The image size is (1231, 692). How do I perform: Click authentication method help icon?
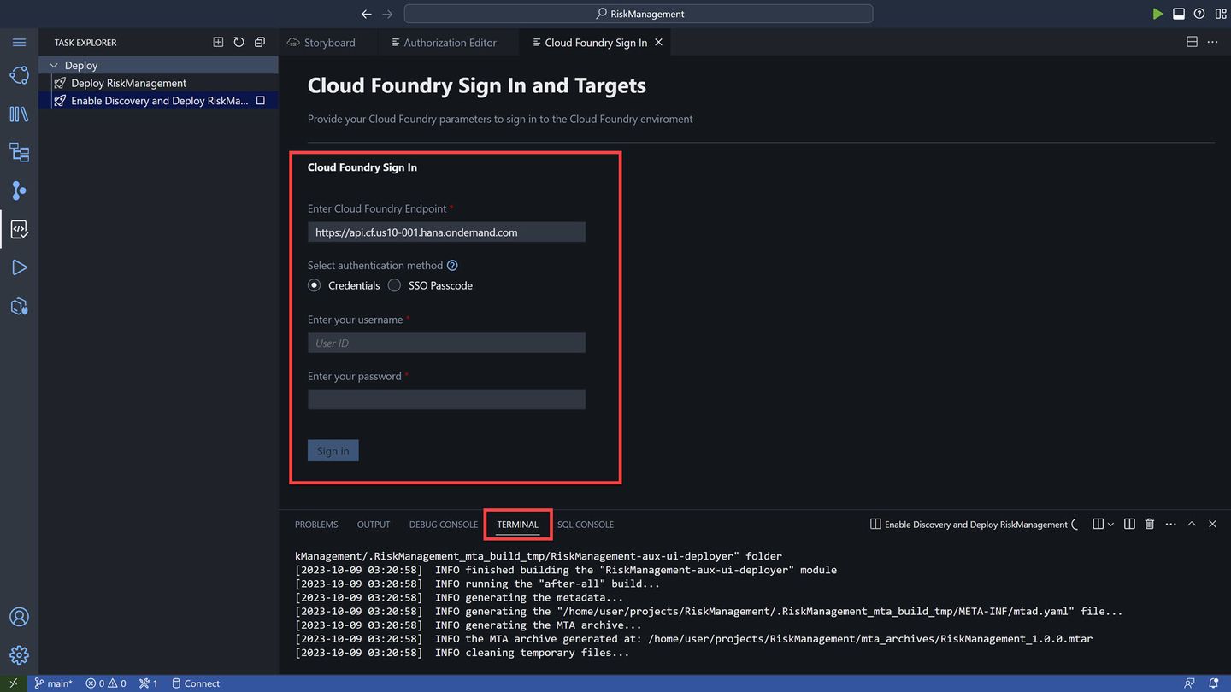point(453,266)
